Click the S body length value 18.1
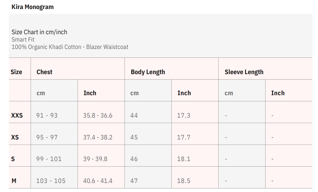Viewport: 318px width, 192px height. click(183, 159)
